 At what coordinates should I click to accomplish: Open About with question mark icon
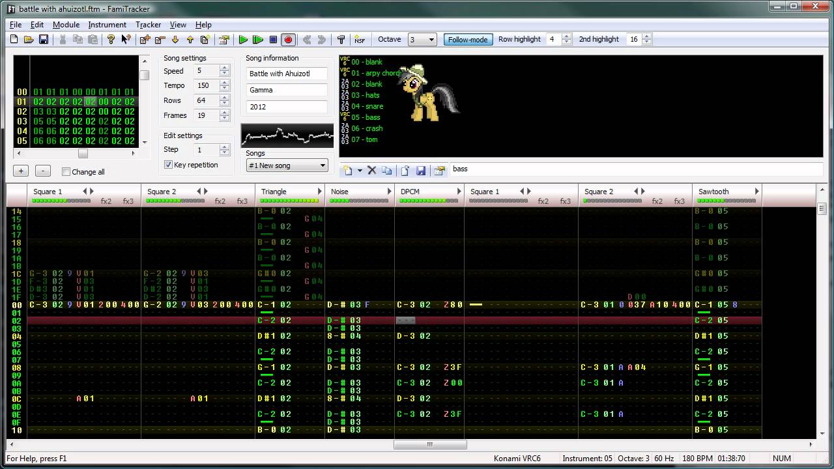point(111,40)
